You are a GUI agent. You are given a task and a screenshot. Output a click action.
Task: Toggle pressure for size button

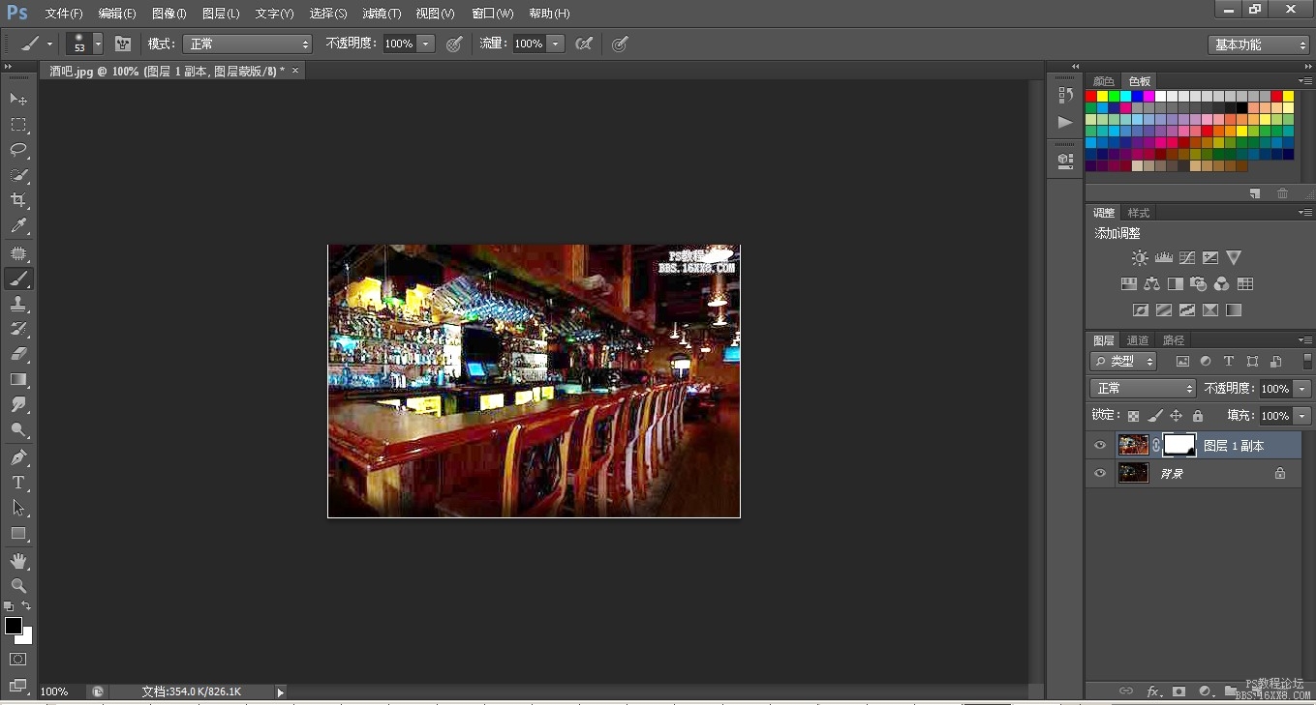point(621,44)
